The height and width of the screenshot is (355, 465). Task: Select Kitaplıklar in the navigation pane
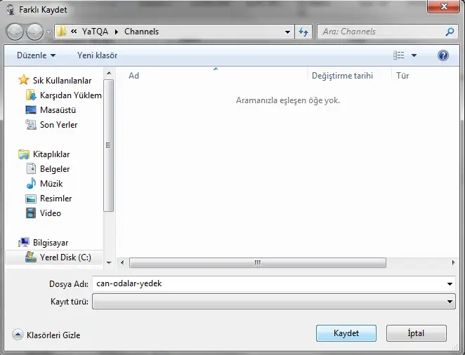pos(51,154)
